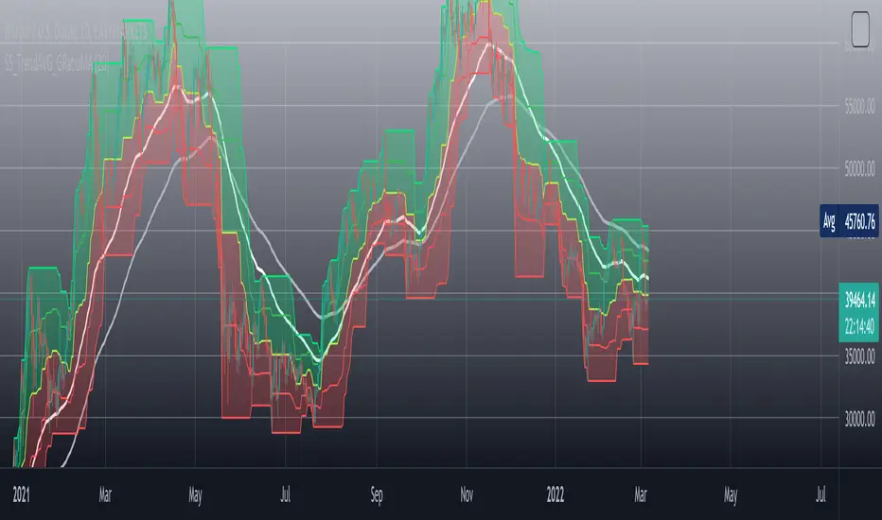Select the 30000.00 price axis label
The width and height of the screenshot is (882, 520).
pos(859,419)
